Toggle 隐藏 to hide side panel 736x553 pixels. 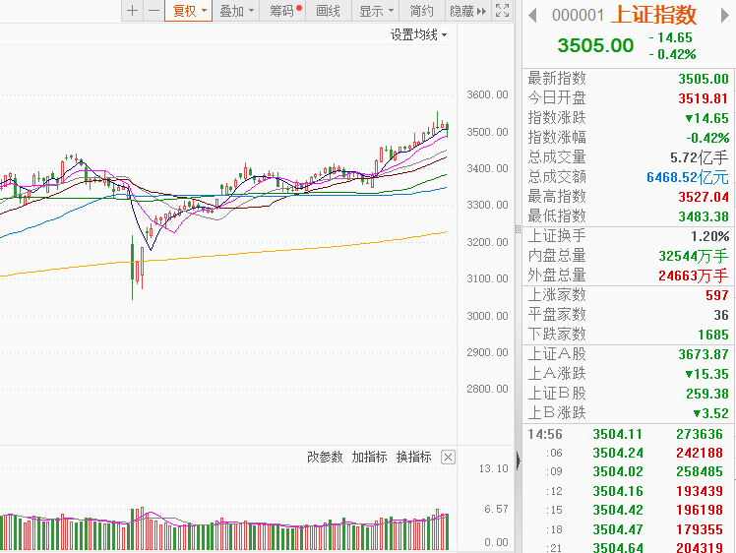(466, 11)
